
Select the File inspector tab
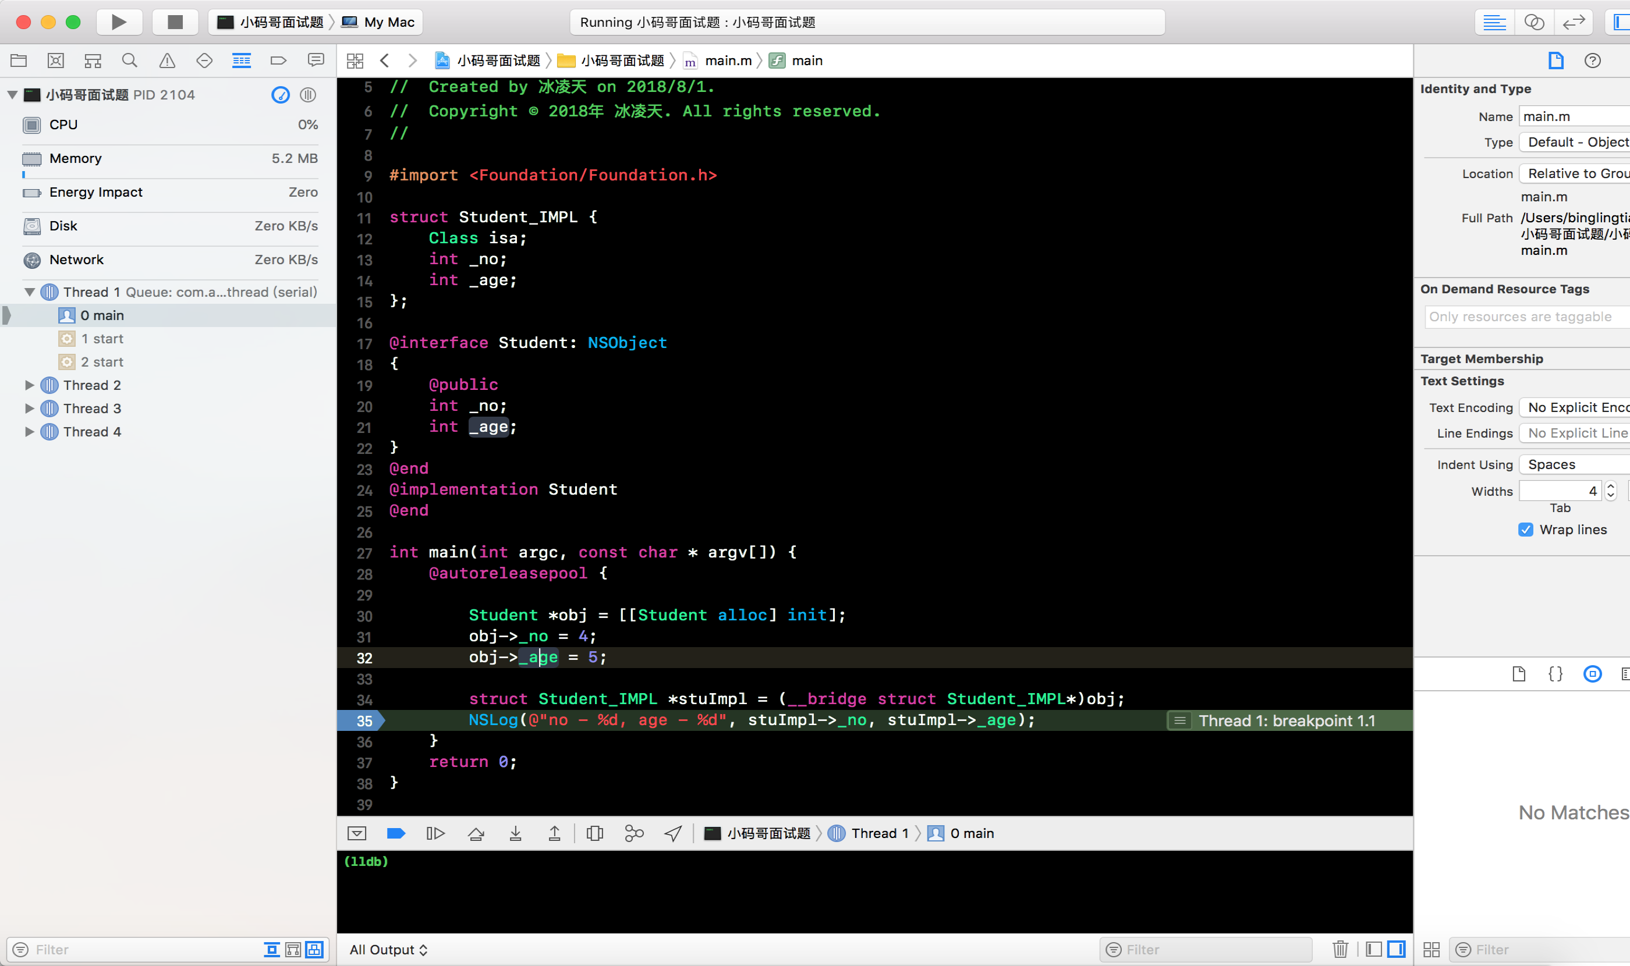[x=1555, y=61]
